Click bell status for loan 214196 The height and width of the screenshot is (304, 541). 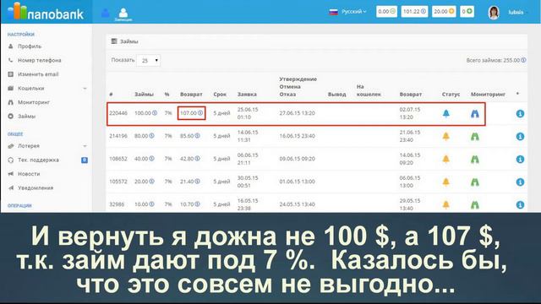click(x=446, y=137)
